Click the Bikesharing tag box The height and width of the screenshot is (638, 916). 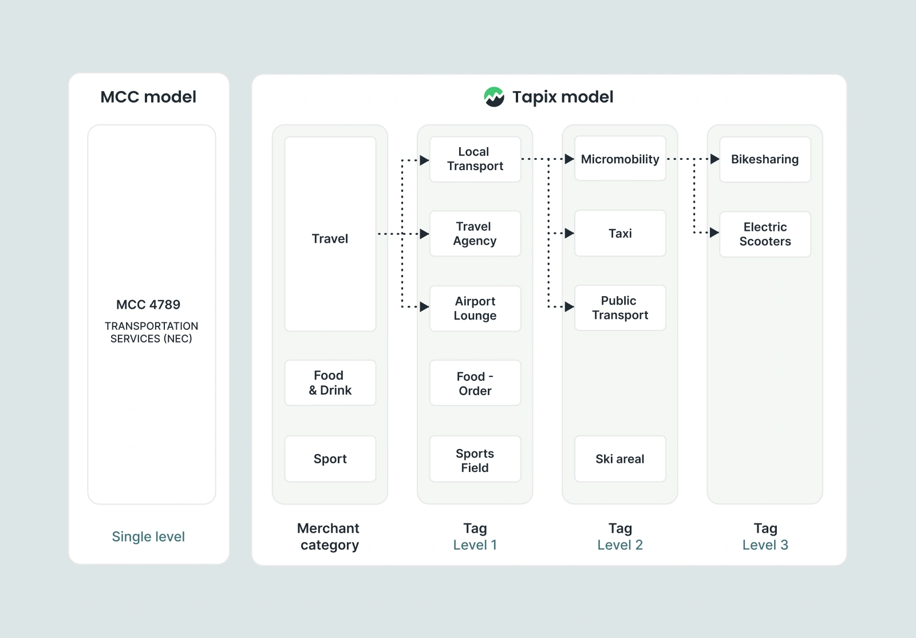(x=765, y=159)
